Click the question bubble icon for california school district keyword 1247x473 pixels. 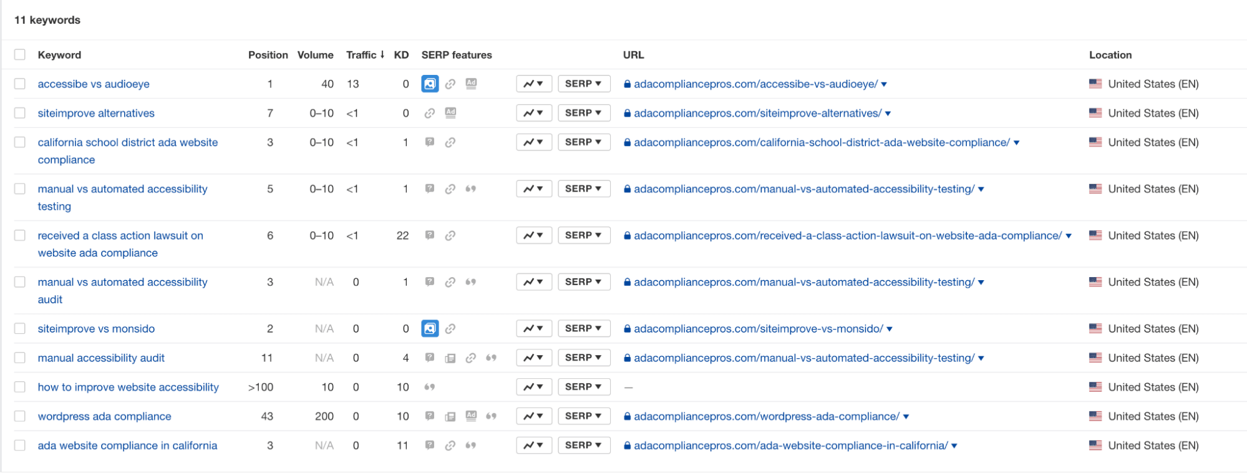pos(430,142)
